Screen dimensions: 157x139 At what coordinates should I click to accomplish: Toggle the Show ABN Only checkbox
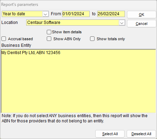click(x=49, y=39)
